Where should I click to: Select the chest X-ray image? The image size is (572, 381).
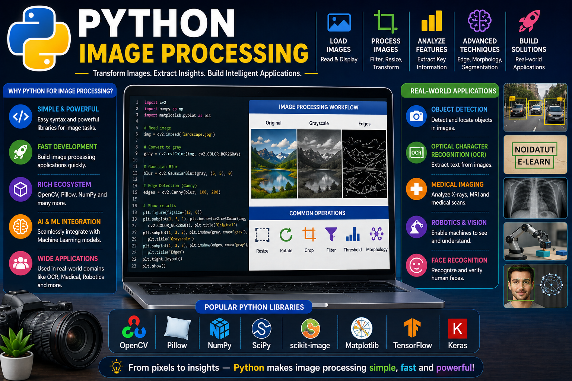tap(535, 198)
